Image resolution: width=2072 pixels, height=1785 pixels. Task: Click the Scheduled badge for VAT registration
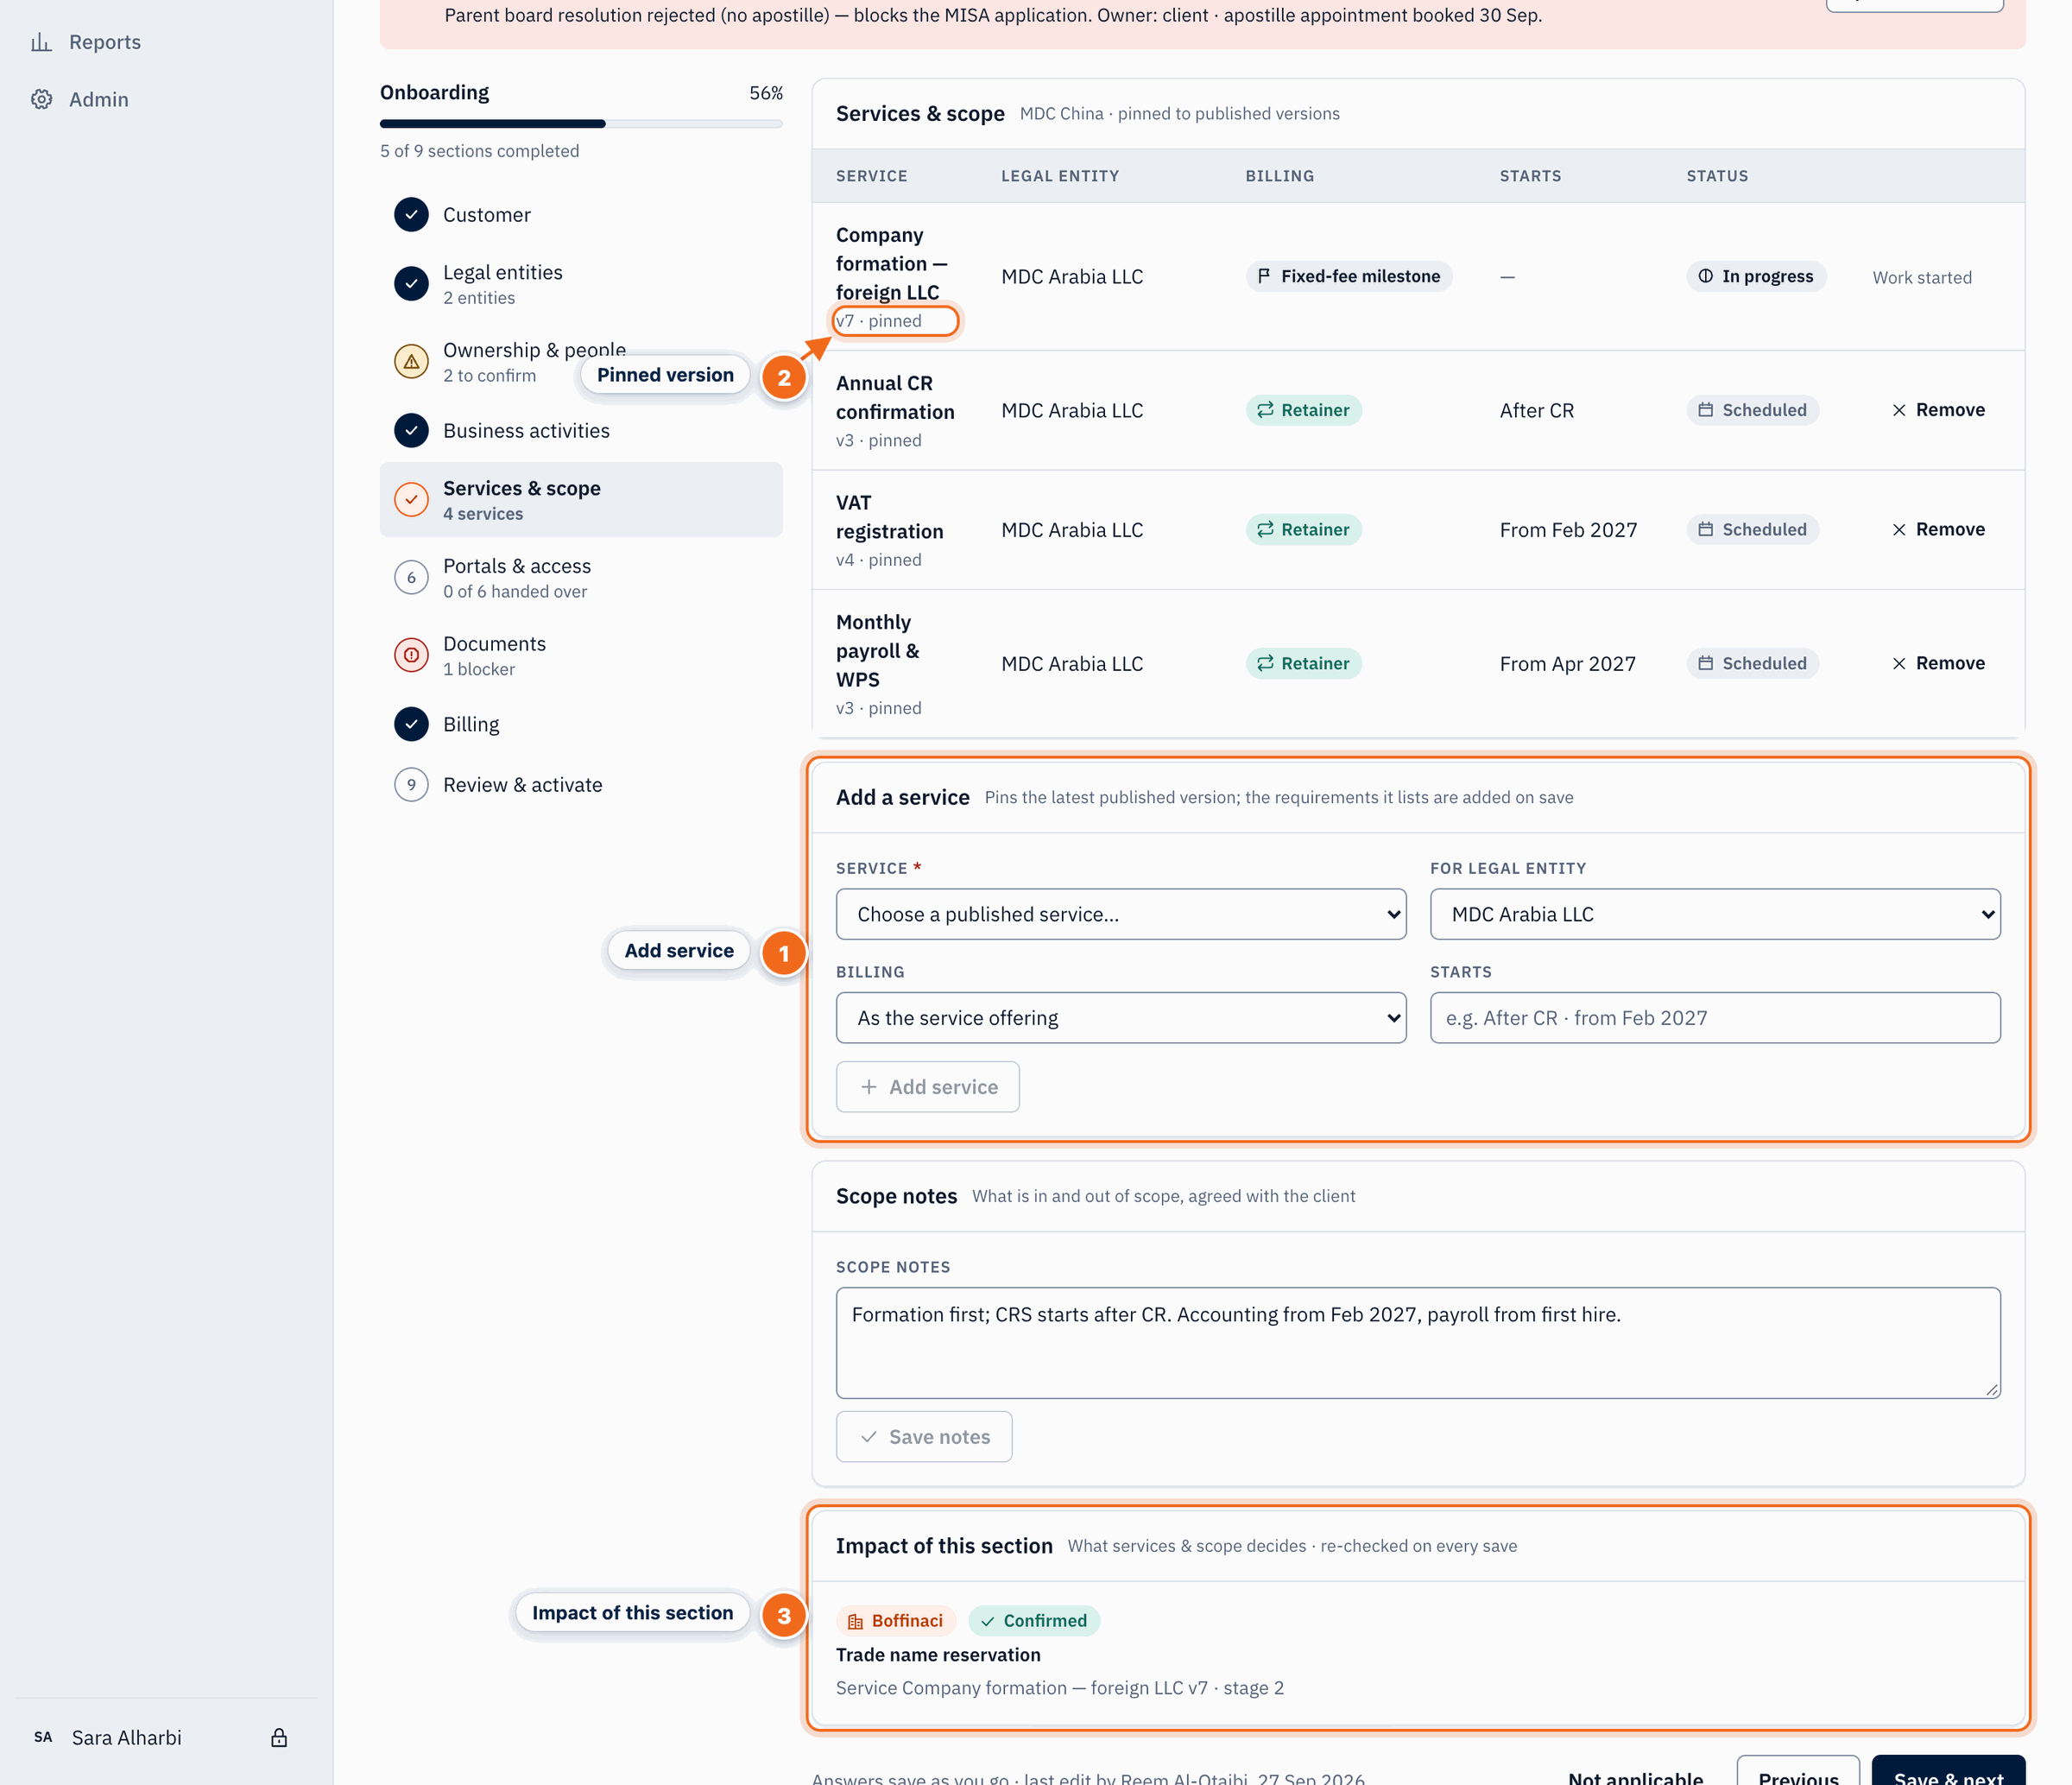coord(1752,530)
